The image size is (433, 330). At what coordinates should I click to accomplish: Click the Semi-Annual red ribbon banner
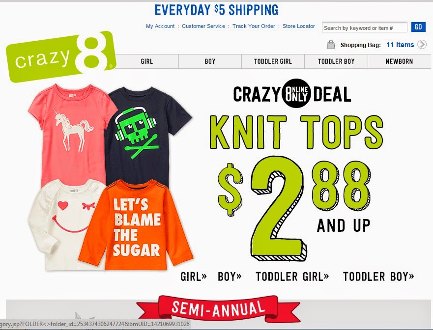click(x=218, y=308)
